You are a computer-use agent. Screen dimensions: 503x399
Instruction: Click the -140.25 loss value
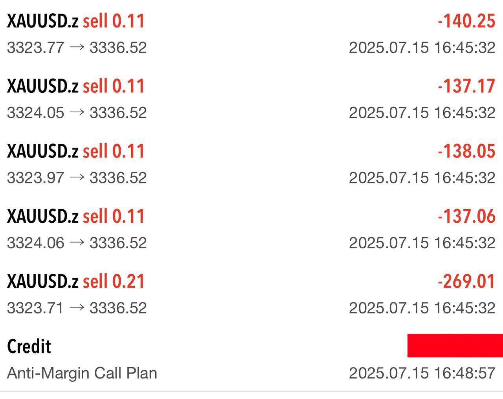(466, 21)
